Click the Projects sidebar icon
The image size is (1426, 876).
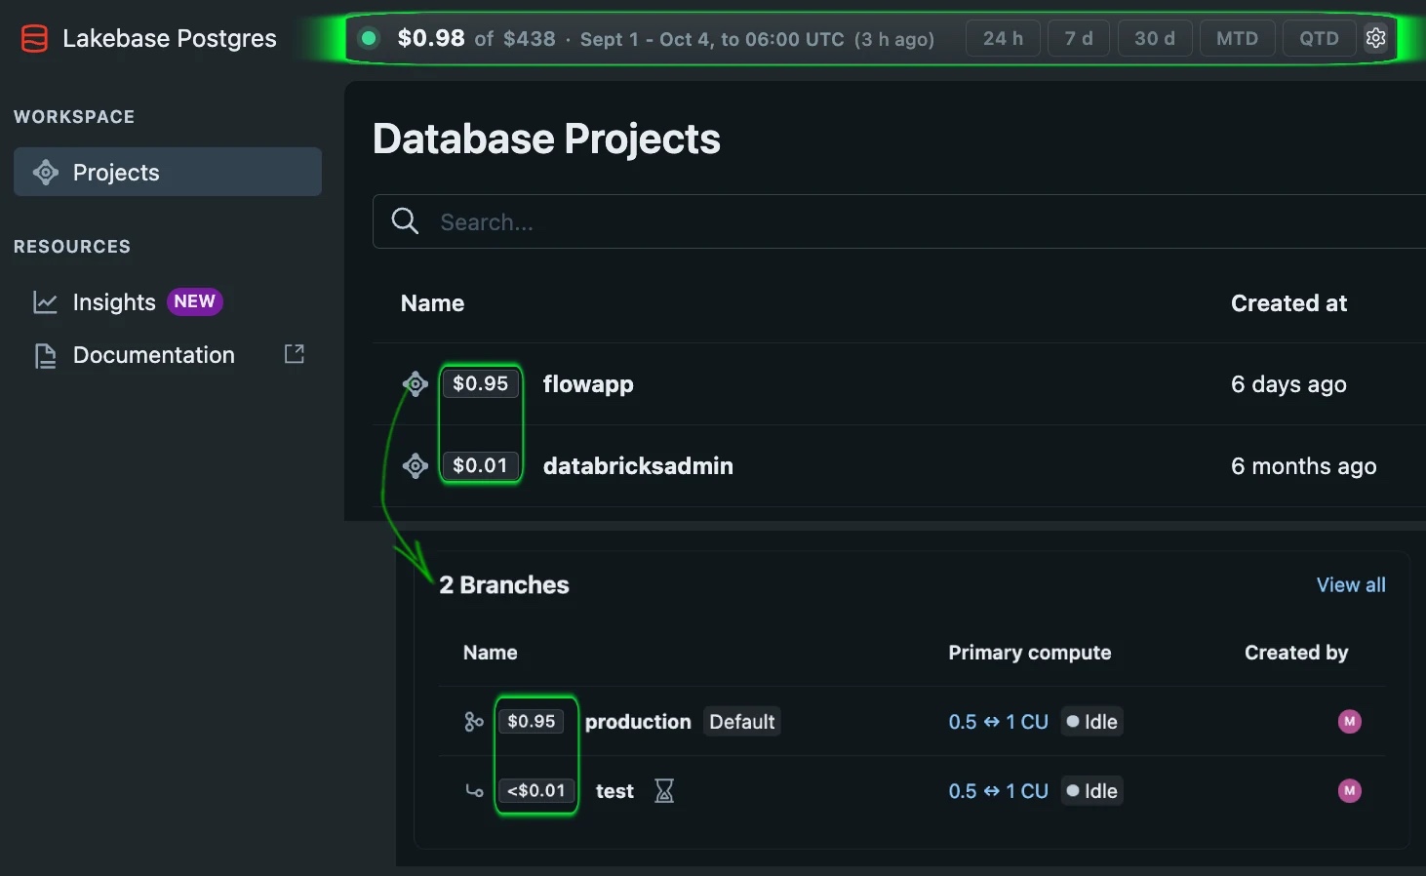coord(46,173)
